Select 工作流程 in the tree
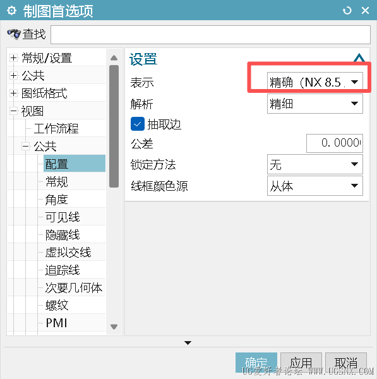The width and height of the screenshot is (377, 379). tap(56, 128)
